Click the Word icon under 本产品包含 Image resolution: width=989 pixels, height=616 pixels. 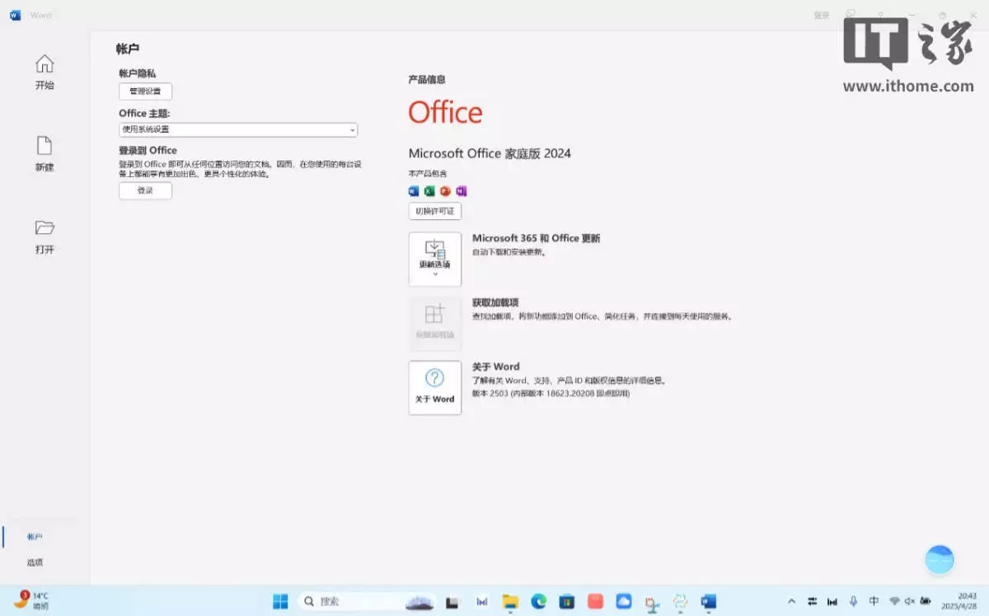(414, 191)
